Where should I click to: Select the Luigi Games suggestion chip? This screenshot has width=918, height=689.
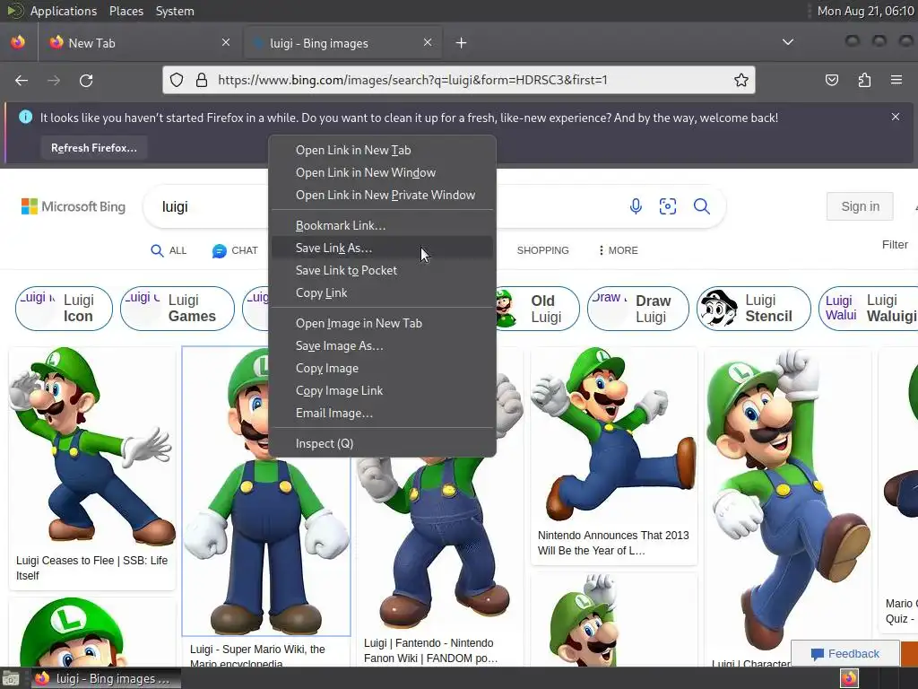tap(178, 309)
